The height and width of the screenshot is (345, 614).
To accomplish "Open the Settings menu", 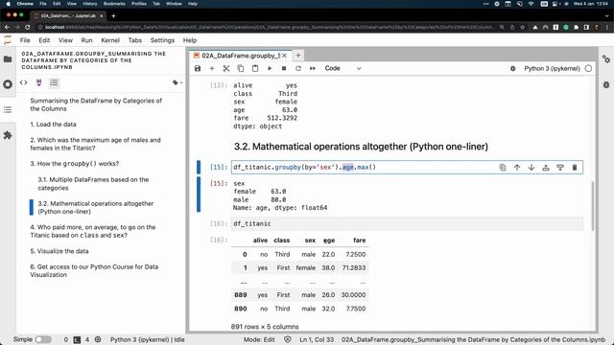I will point(162,40).
